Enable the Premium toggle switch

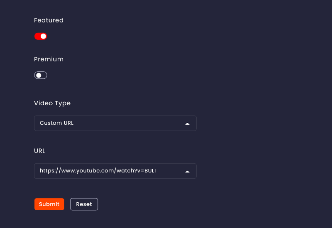[41, 75]
